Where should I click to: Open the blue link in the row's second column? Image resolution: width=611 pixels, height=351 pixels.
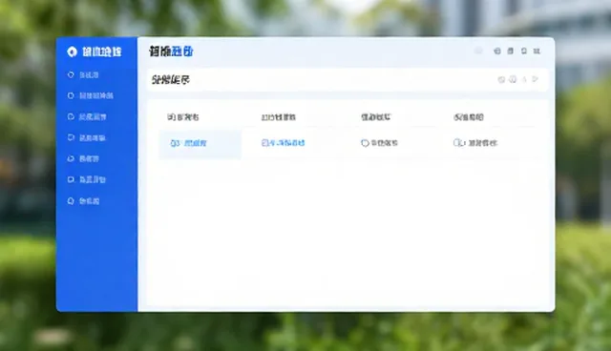284,143
